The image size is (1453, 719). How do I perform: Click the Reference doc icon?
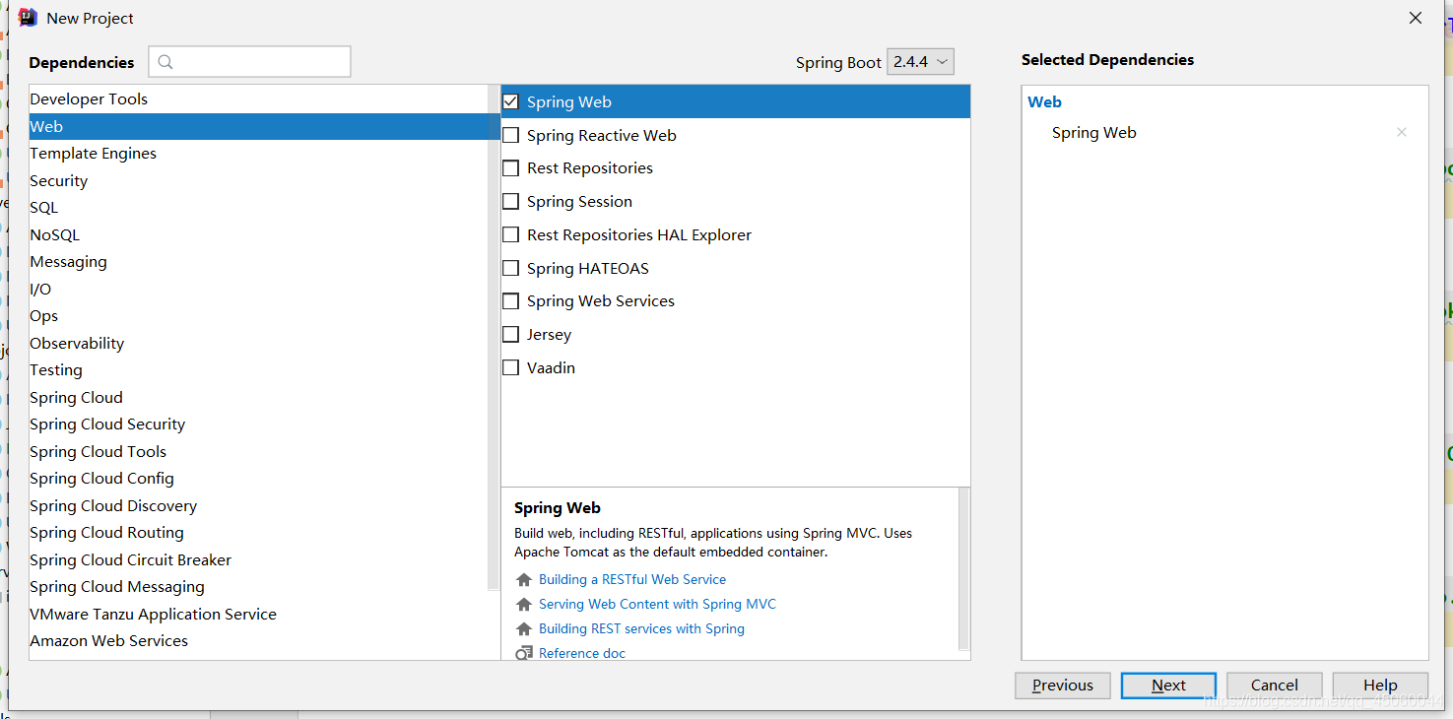tap(524, 653)
